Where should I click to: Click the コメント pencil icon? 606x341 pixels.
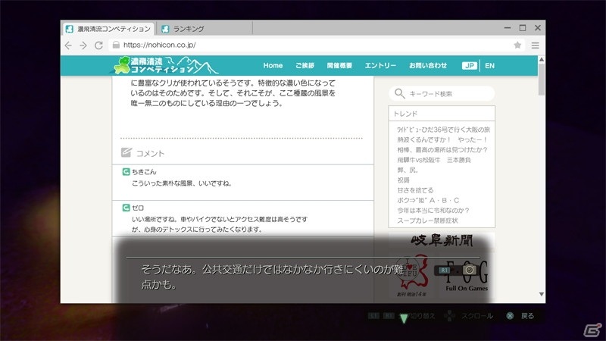coord(126,152)
